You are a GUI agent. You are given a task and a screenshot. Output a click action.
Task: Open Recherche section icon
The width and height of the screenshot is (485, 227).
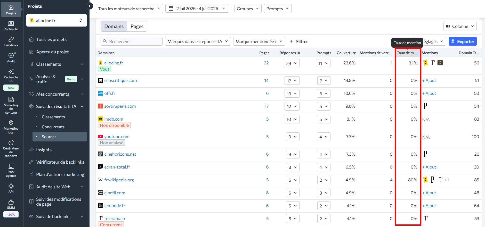(11, 23)
